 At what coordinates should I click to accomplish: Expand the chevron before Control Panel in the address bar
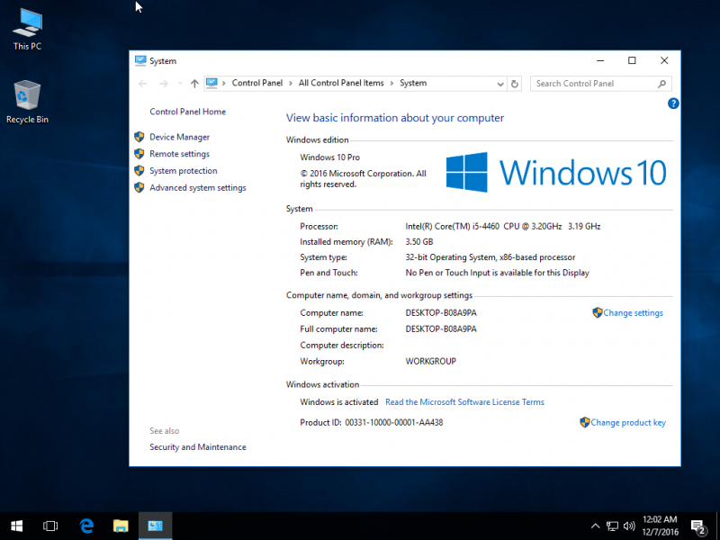(x=224, y=84)
